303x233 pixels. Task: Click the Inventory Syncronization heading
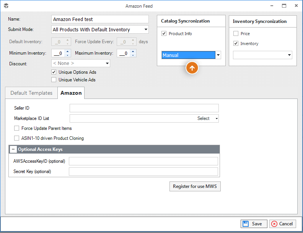259,21
